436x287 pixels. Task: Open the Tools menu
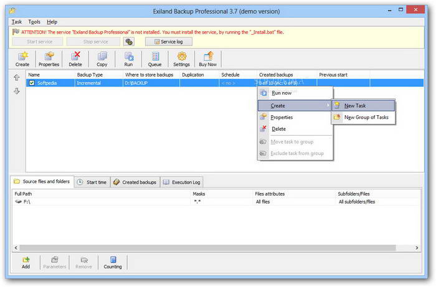[34, 22]
